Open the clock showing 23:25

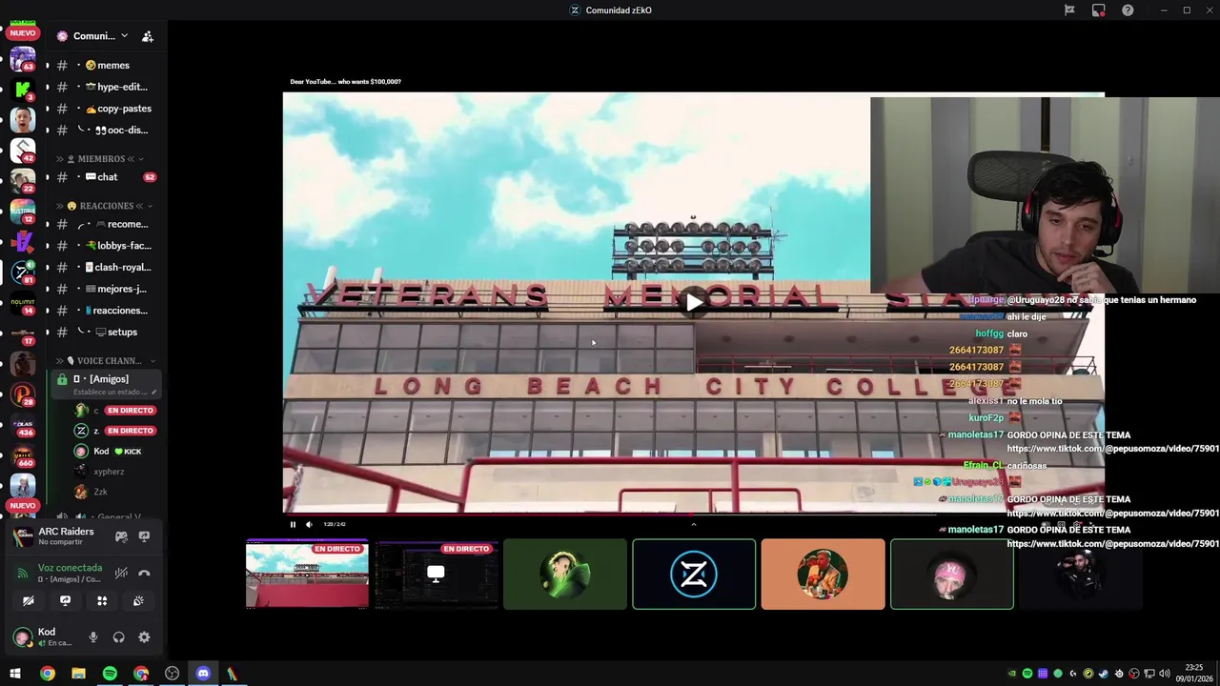pyautogui.click(x=1194, y=674)
